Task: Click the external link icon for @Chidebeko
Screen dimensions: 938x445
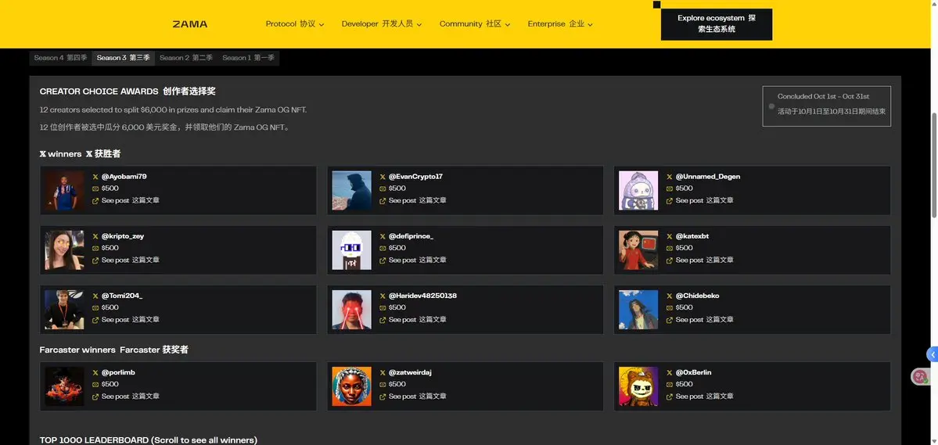Action: point(670,320)
